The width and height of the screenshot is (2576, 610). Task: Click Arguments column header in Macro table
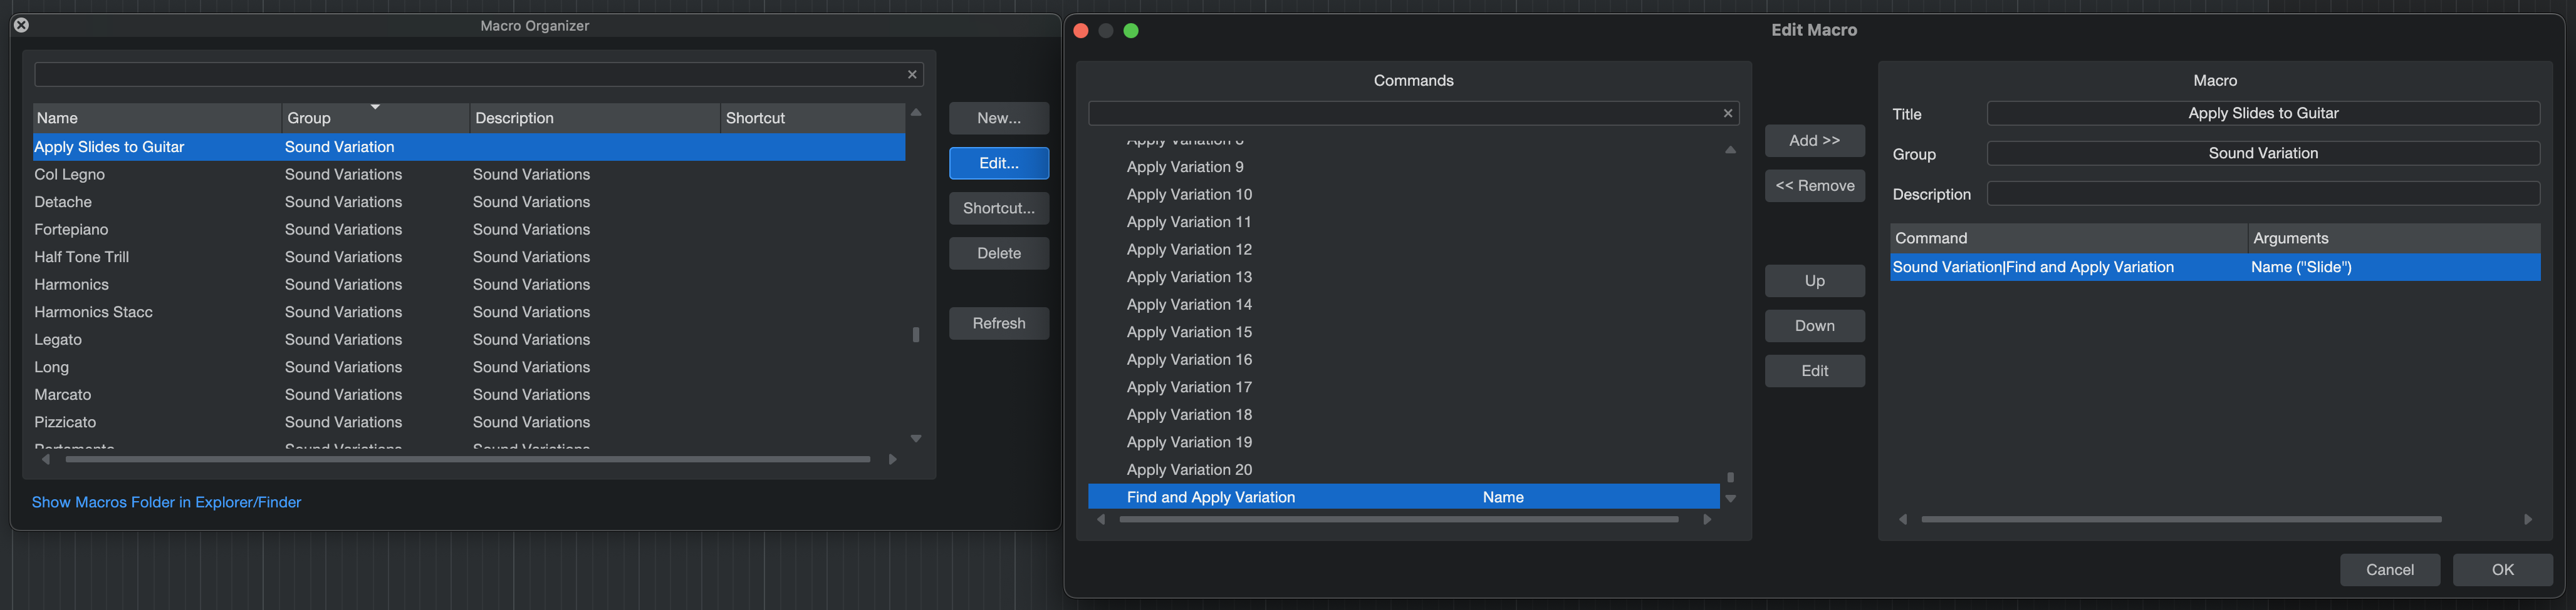2394,238
